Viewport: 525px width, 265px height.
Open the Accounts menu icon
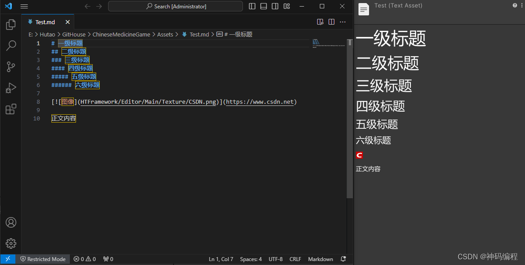pyautogui.click(x=11, y=222)
